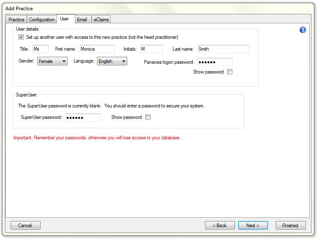Expand the Language dropdown
This screenshot has width=318, height=239.
click(x=112, y=61)
